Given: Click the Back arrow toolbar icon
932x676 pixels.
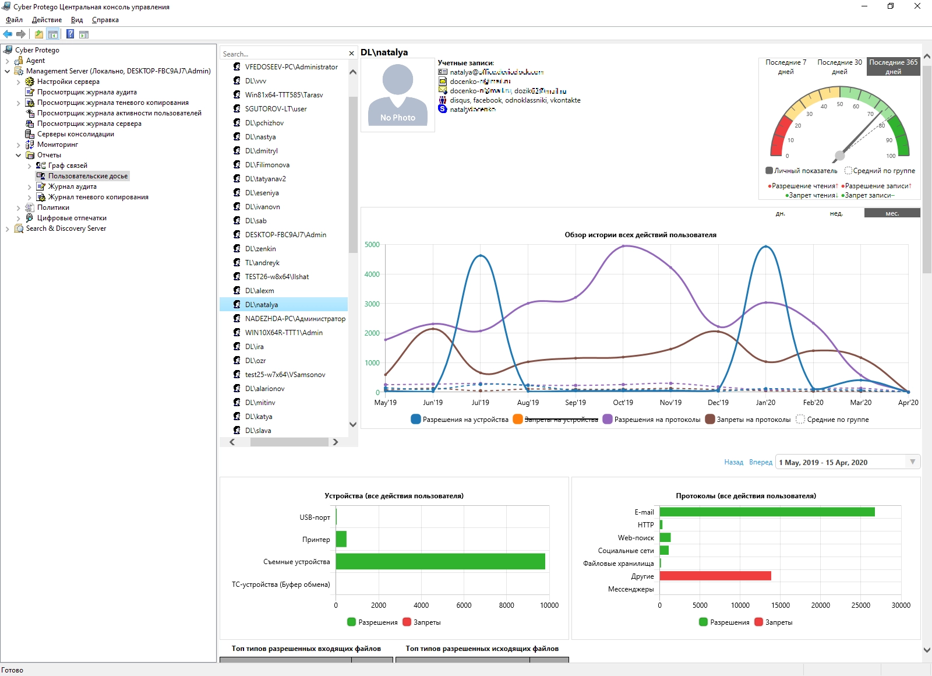Looking at the screenshot, I should 8,34.
